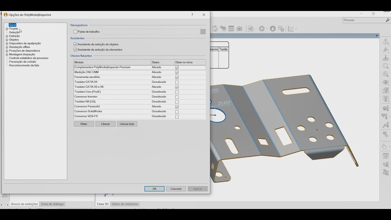Enable the Pasta de trabalho checkbox
The width and height of the screenshot is (391, 220).
[x=75, y=32]
